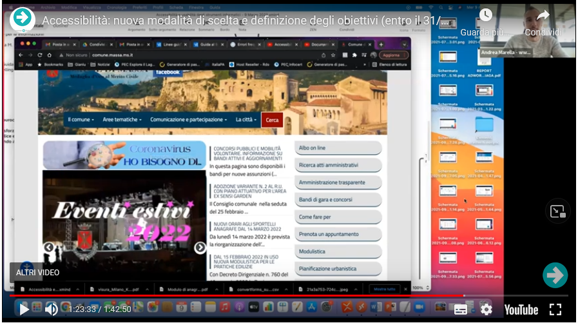This screenshot has height=323, width=578.
Task: Expand the Il comune dropdown menu
Action: pyautogui.click(x=81, y=120)
